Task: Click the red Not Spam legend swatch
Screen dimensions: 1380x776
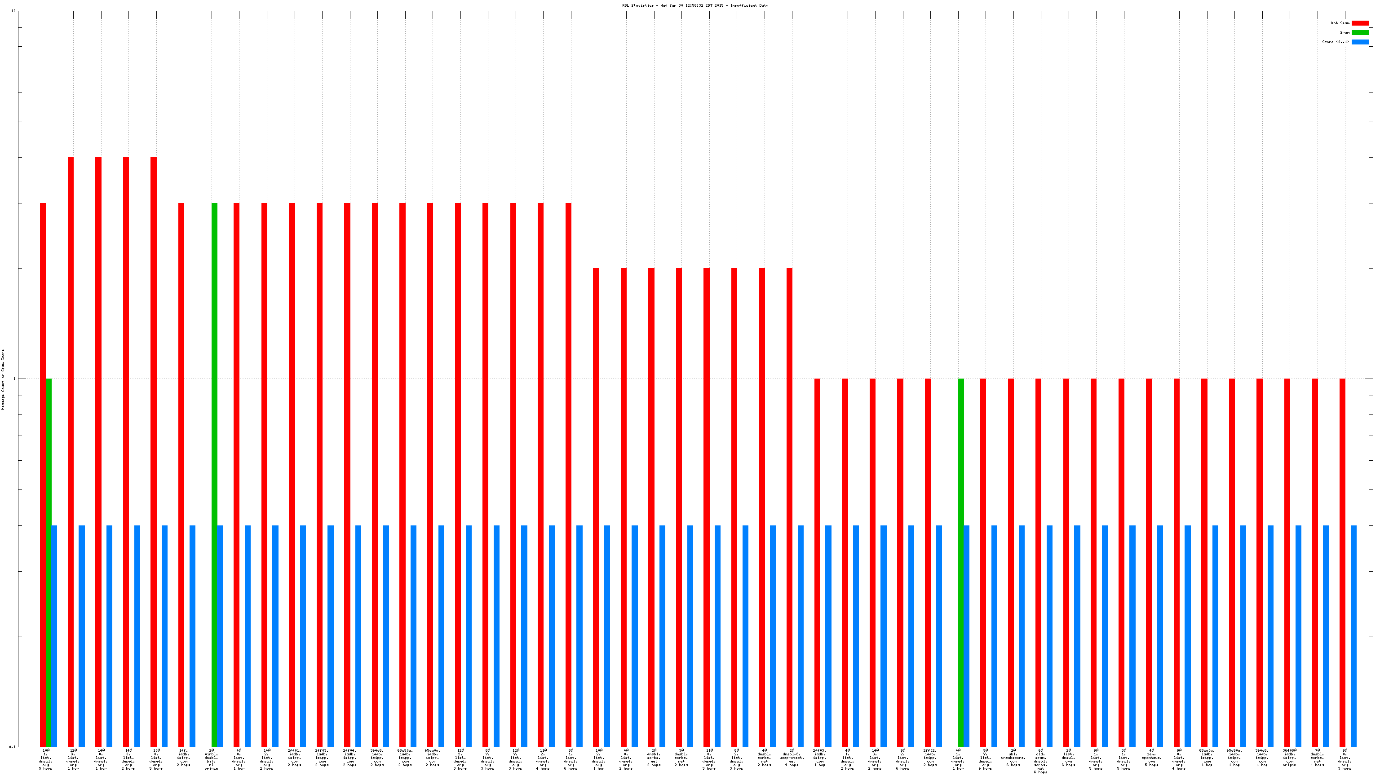Action: 1360,23
